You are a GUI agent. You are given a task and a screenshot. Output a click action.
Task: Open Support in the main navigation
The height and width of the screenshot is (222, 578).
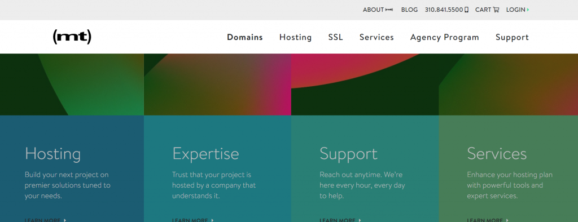512,38
